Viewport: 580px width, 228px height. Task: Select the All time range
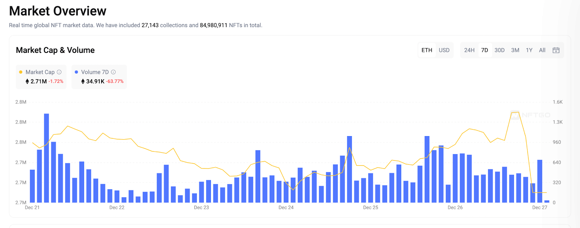tap(542, 50)
